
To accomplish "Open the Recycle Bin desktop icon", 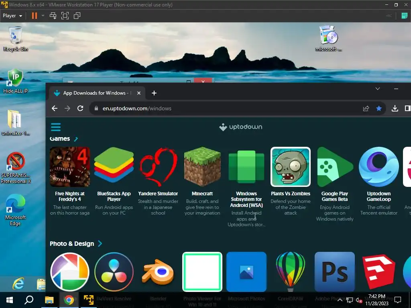I will (16, 39).
